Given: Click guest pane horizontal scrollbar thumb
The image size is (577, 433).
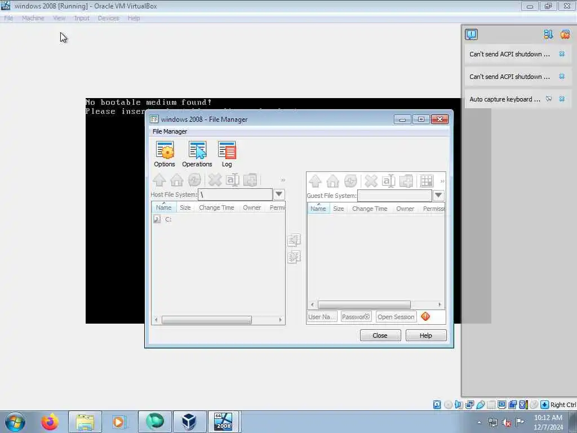Looking at the screenshot, I should pos(364,304).
